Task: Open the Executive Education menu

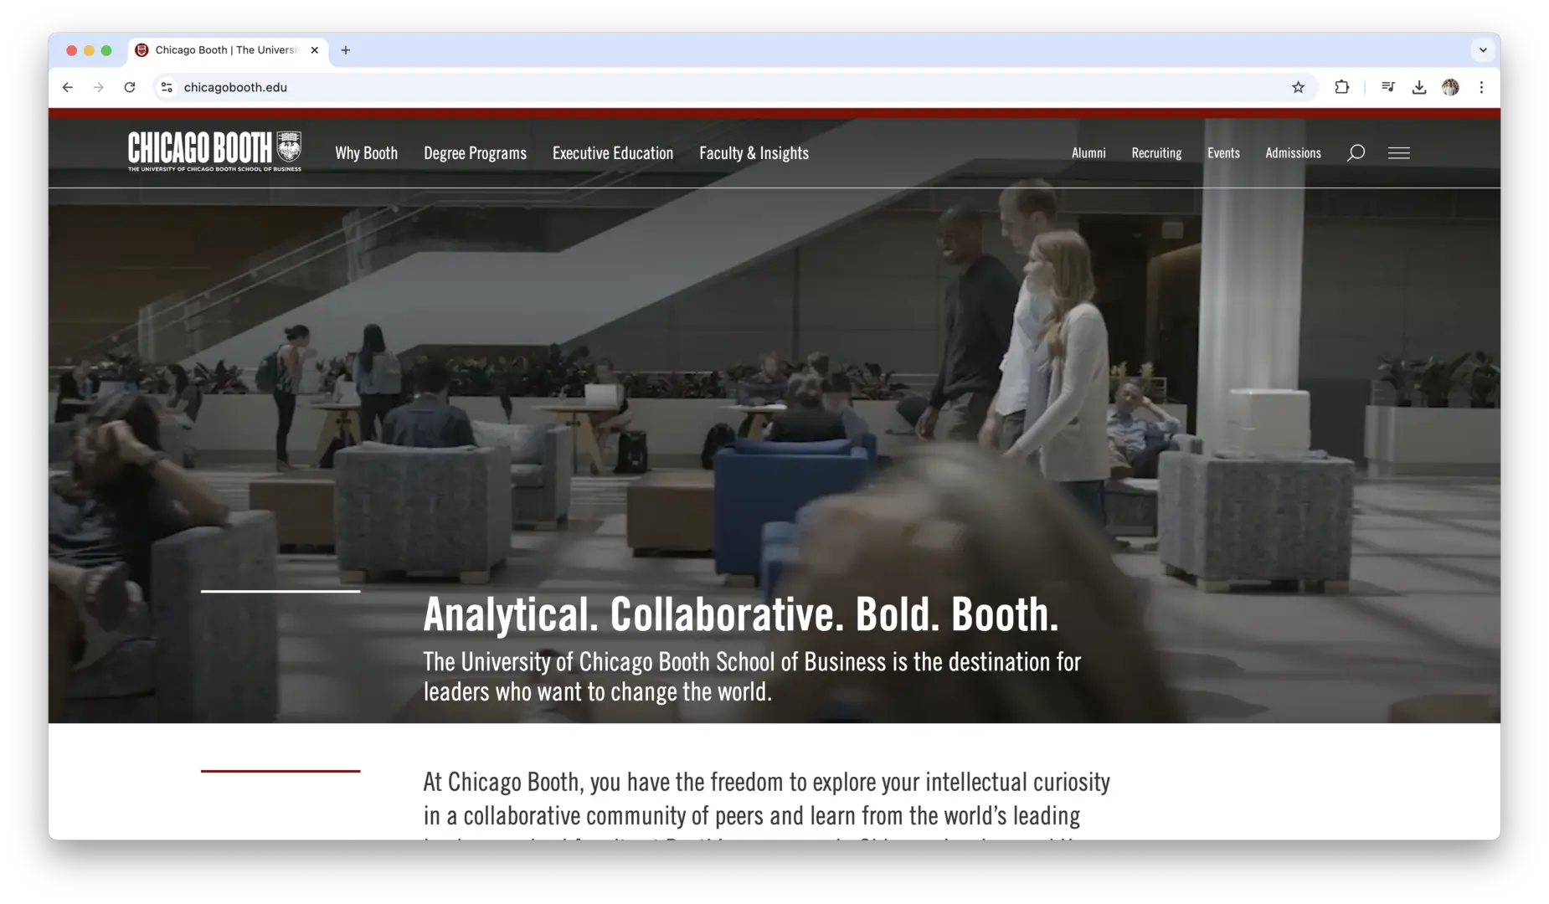Action: point(612,153)
